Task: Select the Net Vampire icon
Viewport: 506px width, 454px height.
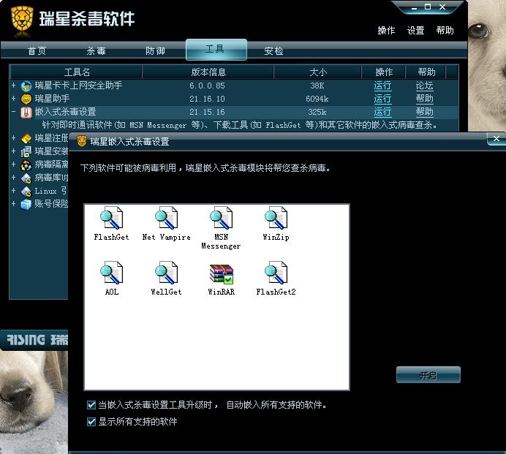Action: (x=166, y=218)
